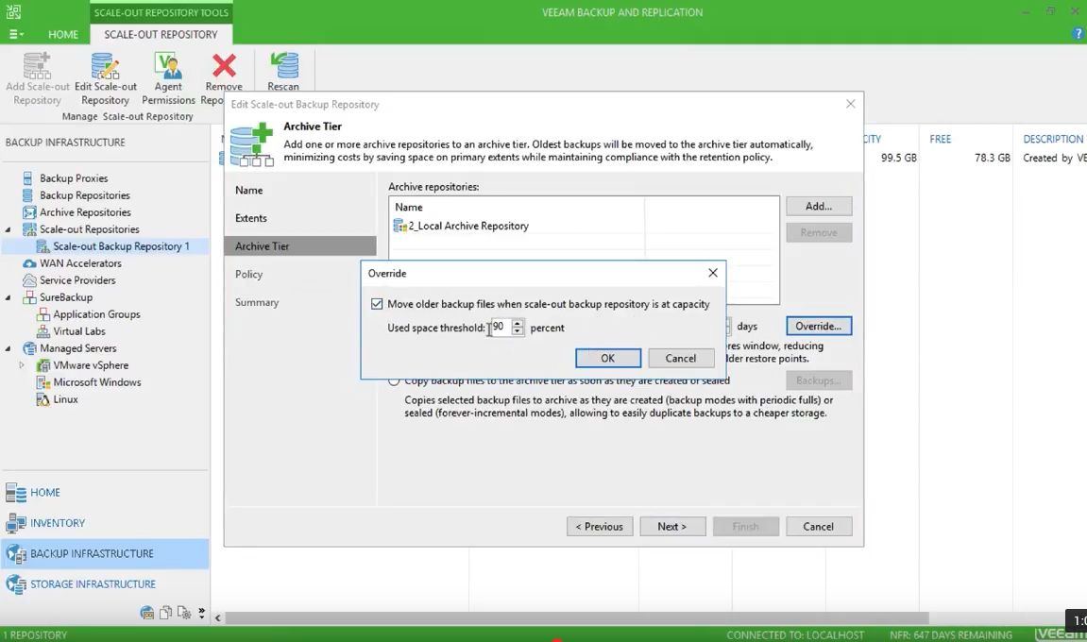Switch to the HOME ribbon tab
This screenshot has height=642, width=1087.
click(62, 34)
